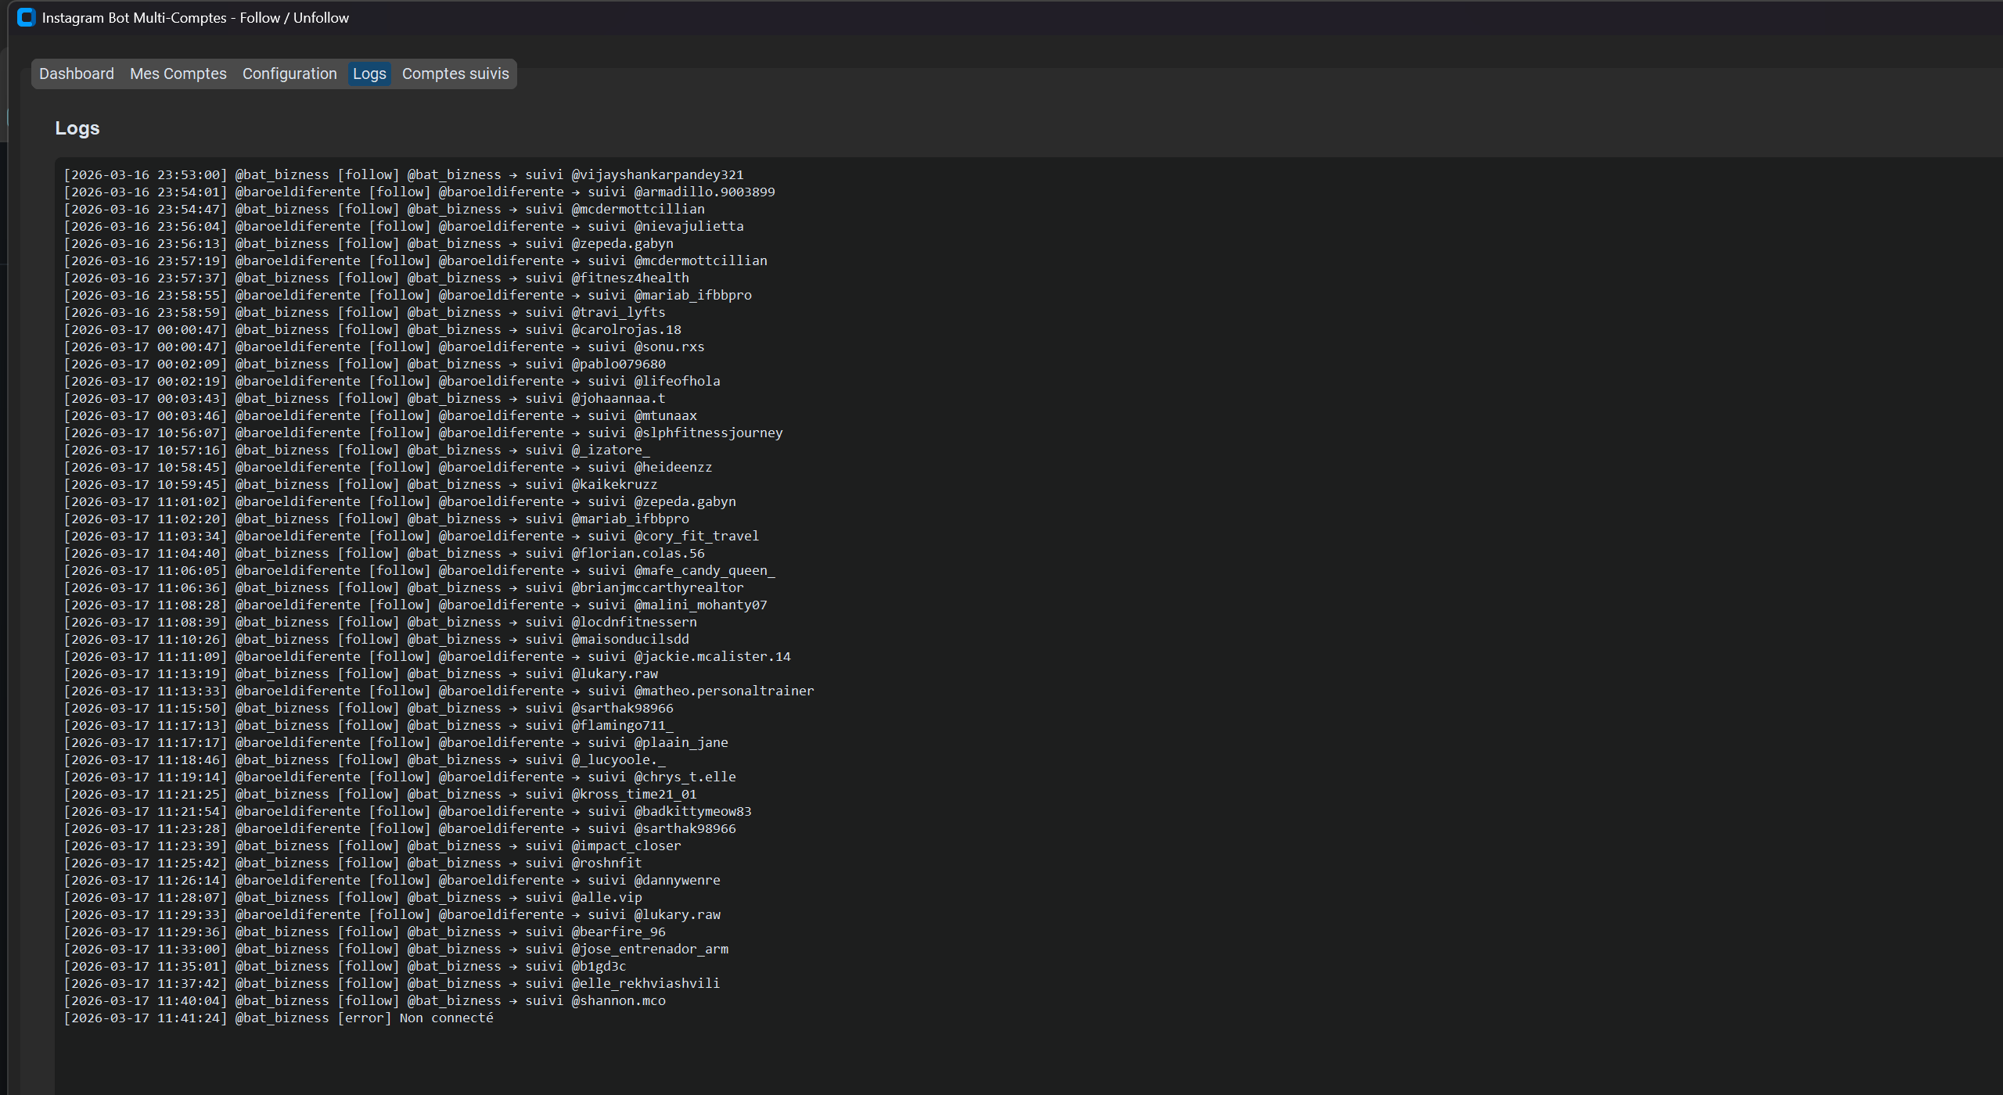The width and height of the screenshot is (2003, 1095).
Task: Select the Logs tab
Action: [369, 74]
